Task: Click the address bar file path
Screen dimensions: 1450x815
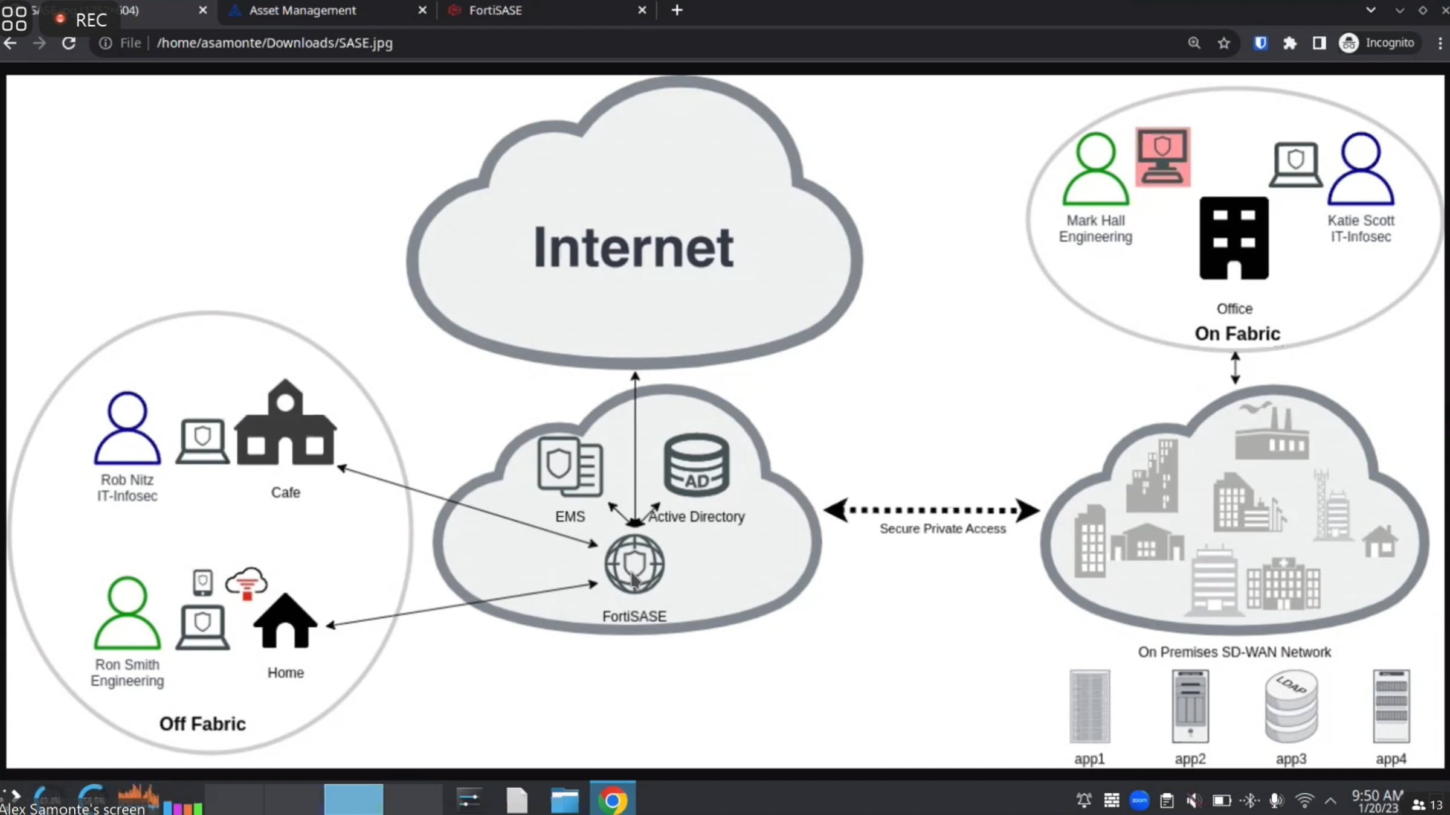Action: (274, 43)
